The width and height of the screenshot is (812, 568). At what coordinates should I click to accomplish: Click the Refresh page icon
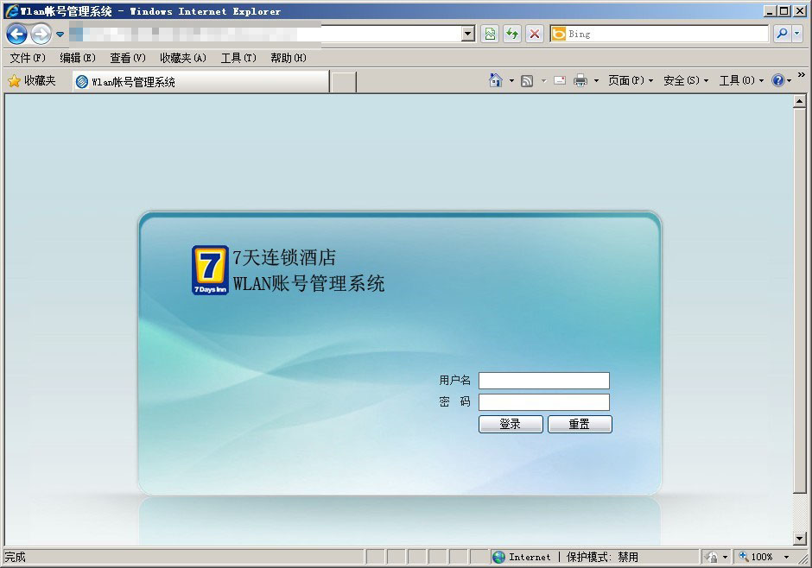(512, 34)
